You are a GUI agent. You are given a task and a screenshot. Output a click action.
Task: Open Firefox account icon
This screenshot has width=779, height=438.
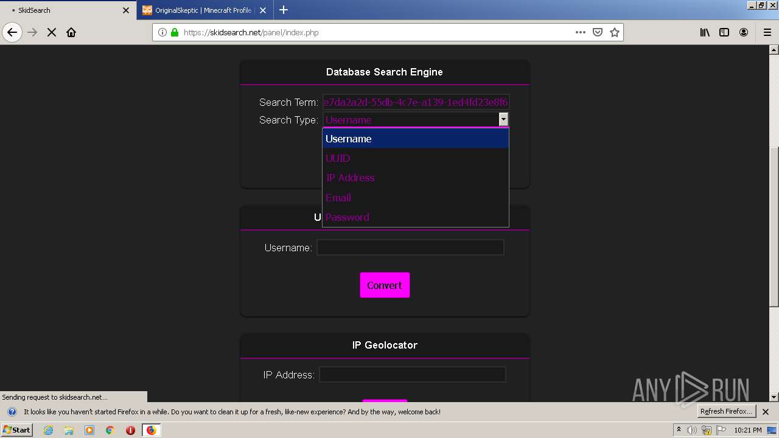(x=744, y=32)
